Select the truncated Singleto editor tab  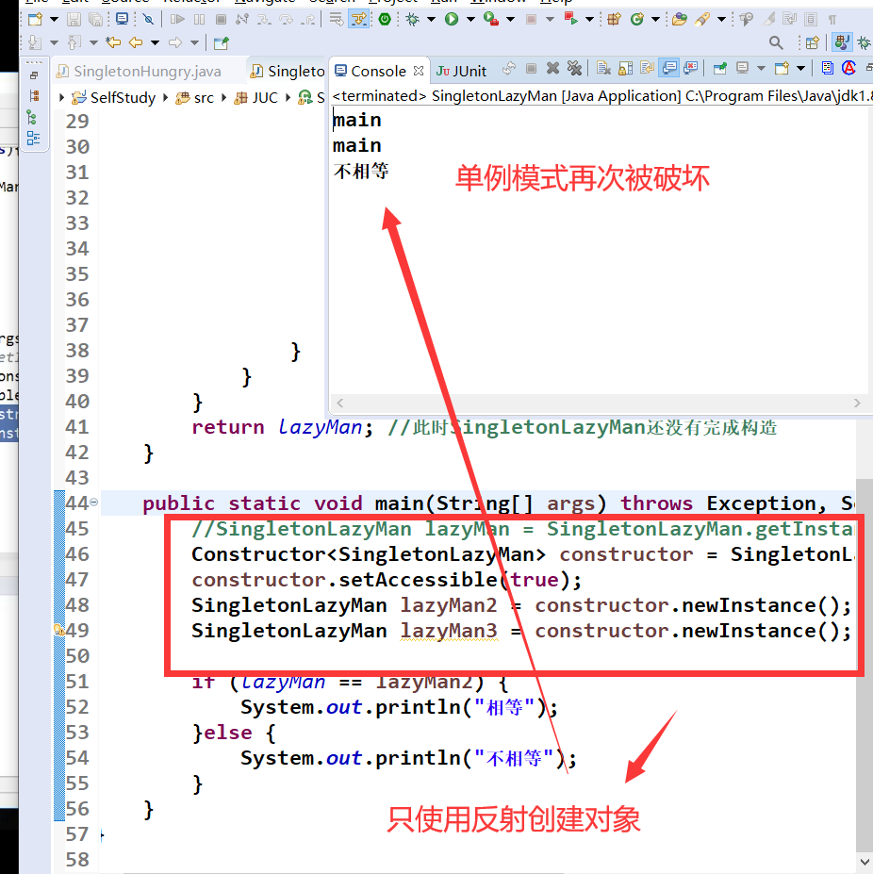pyautogui.click(x=288, y=71)
